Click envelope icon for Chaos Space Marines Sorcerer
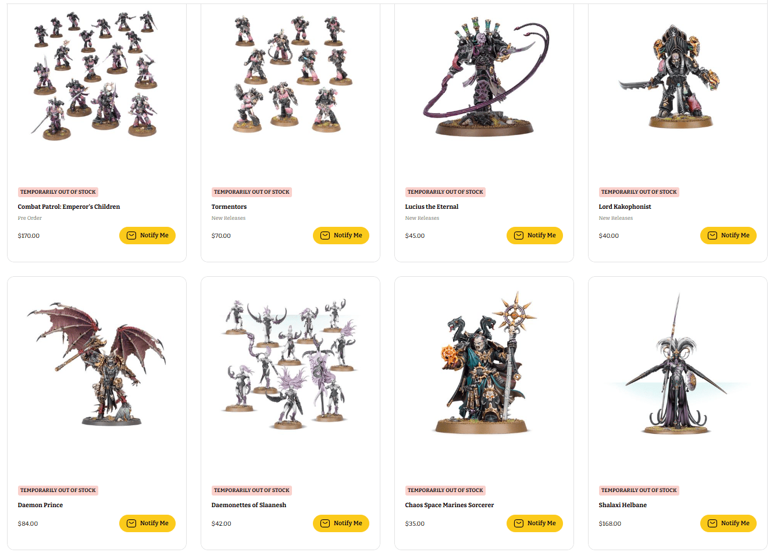The height and width of the screenshot is (556, 784). point(519,523)
